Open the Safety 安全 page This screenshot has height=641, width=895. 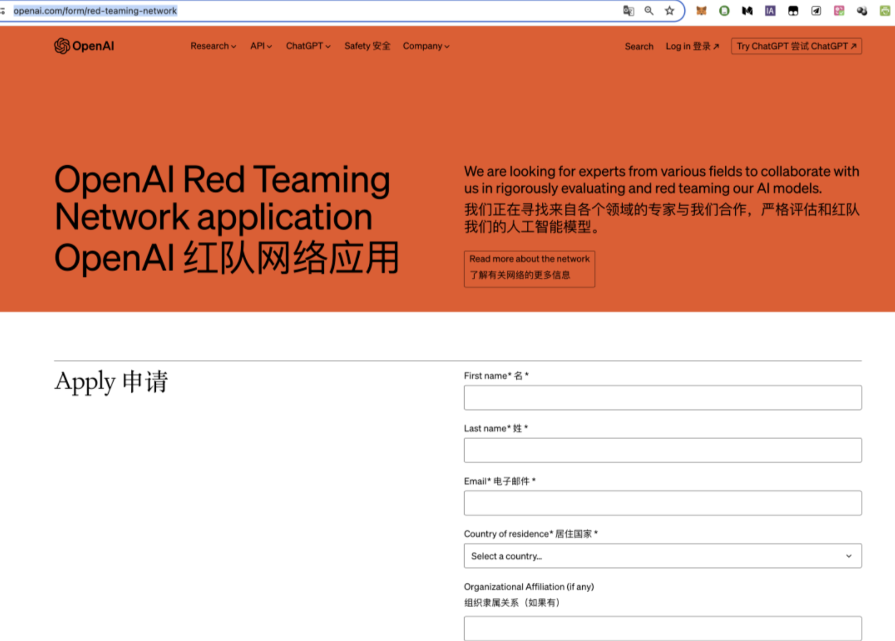pos(367,46)
